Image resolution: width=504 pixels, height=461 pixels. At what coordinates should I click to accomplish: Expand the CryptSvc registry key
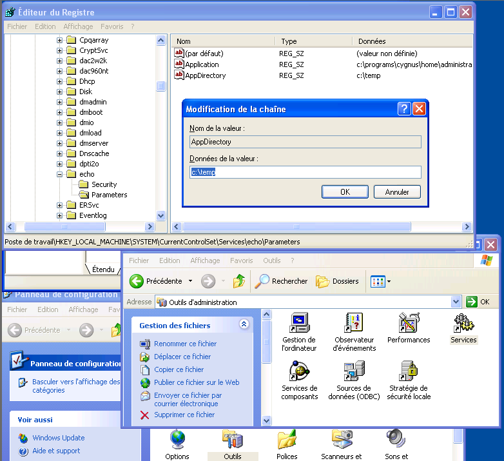(59, 50)
